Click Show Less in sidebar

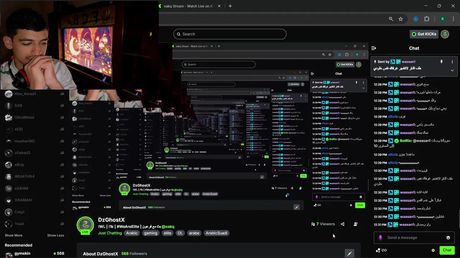pyautogui.click(x=56, y=235)
